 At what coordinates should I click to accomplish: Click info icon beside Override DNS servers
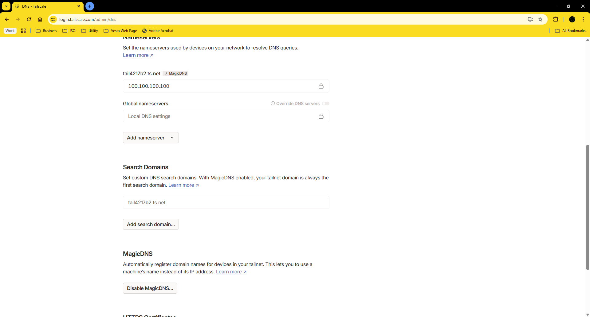click(273, 103)
